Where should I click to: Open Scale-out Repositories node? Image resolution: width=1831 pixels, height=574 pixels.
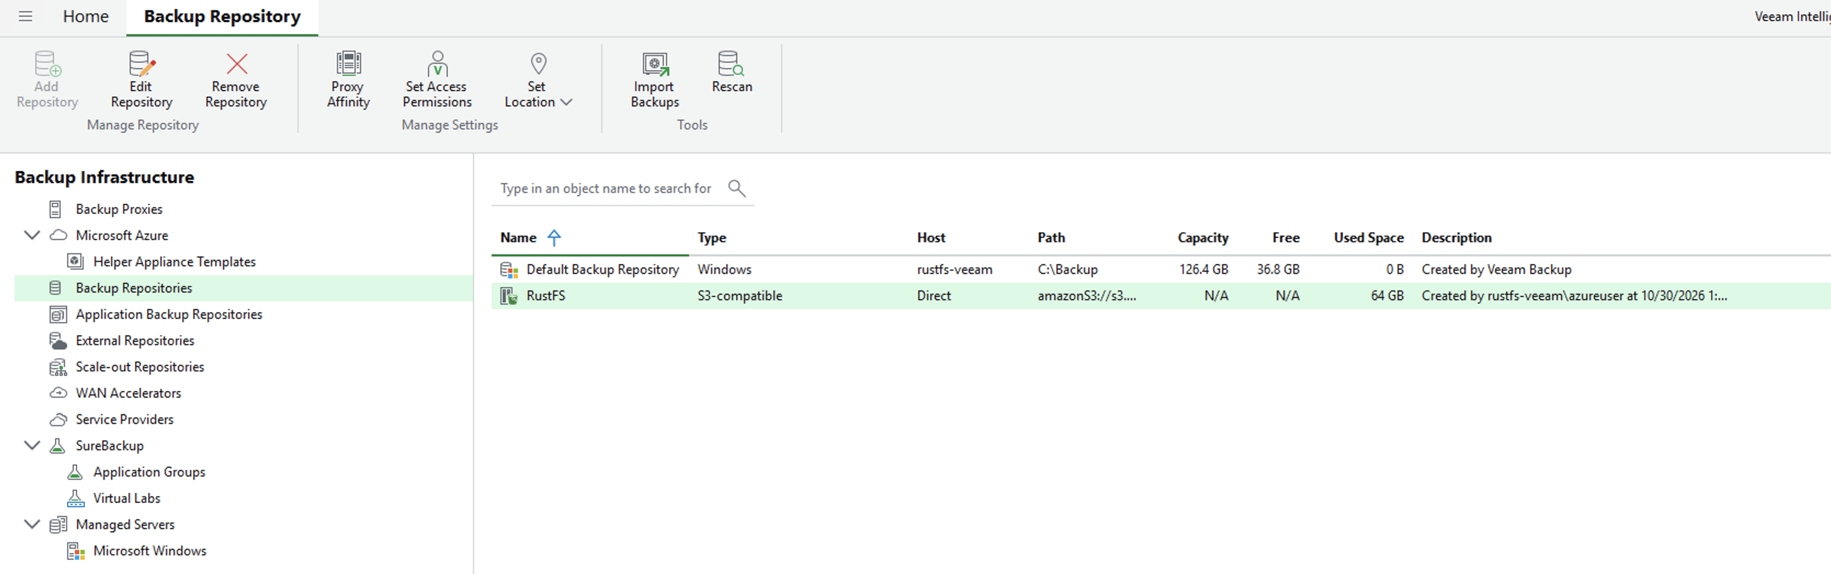[x=139, y=367]
